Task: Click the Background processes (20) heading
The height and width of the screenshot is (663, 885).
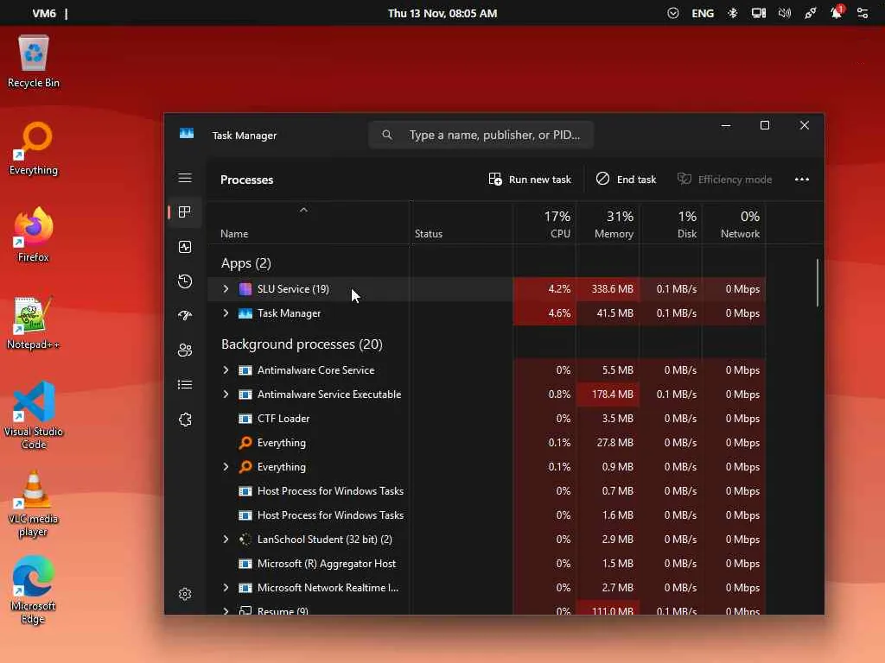Action: pyautogui.click(x=302, y=344)
